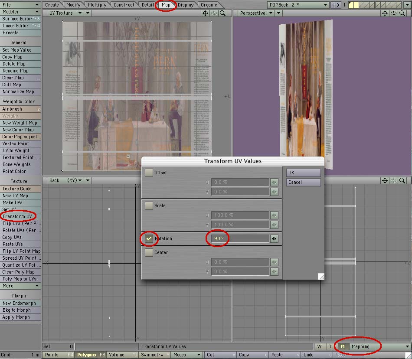
Task: Open the Modeler dropdown menu
Action: click(x=20, y=12)
